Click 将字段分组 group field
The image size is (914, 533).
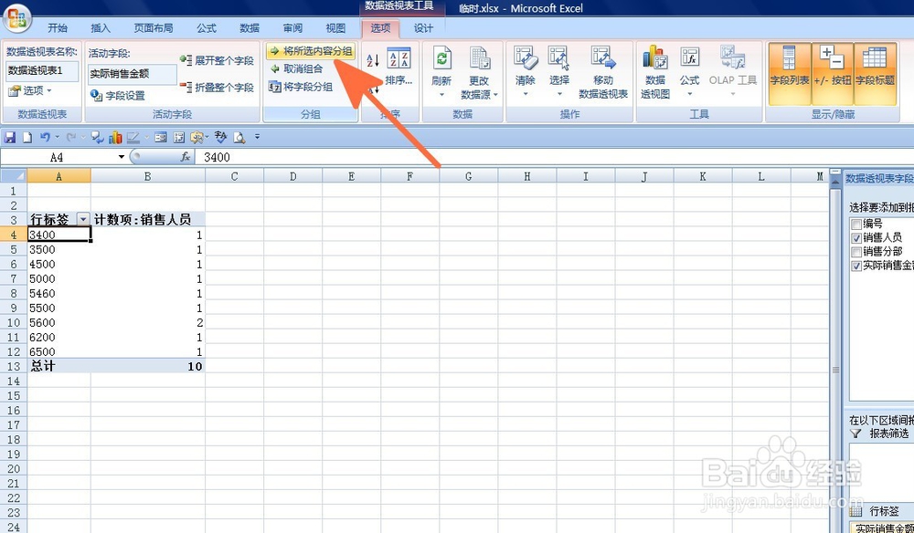[x=301, y=88]
